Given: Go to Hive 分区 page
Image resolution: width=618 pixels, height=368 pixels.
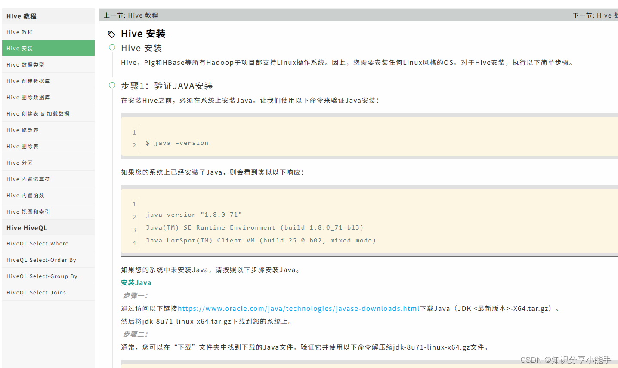Looking at the screenshot, I should click(48, 163).
